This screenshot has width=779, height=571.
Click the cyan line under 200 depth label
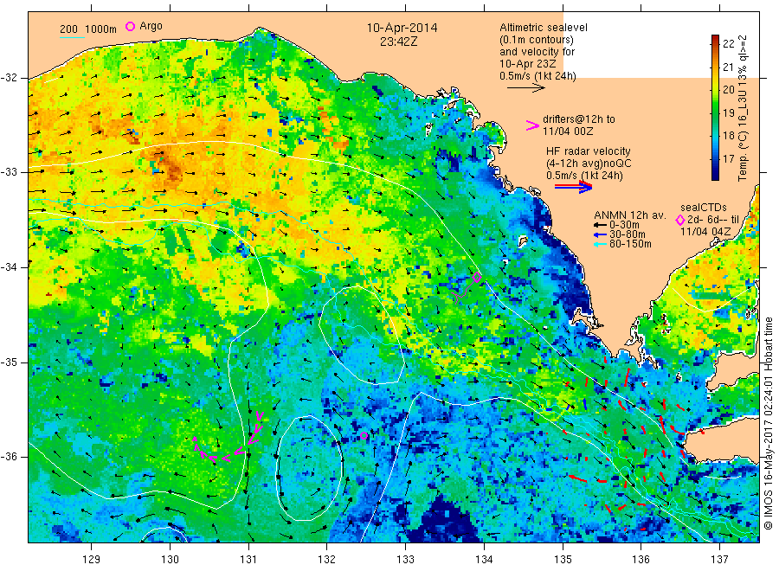pyautogui.click(x=72, y=37)
